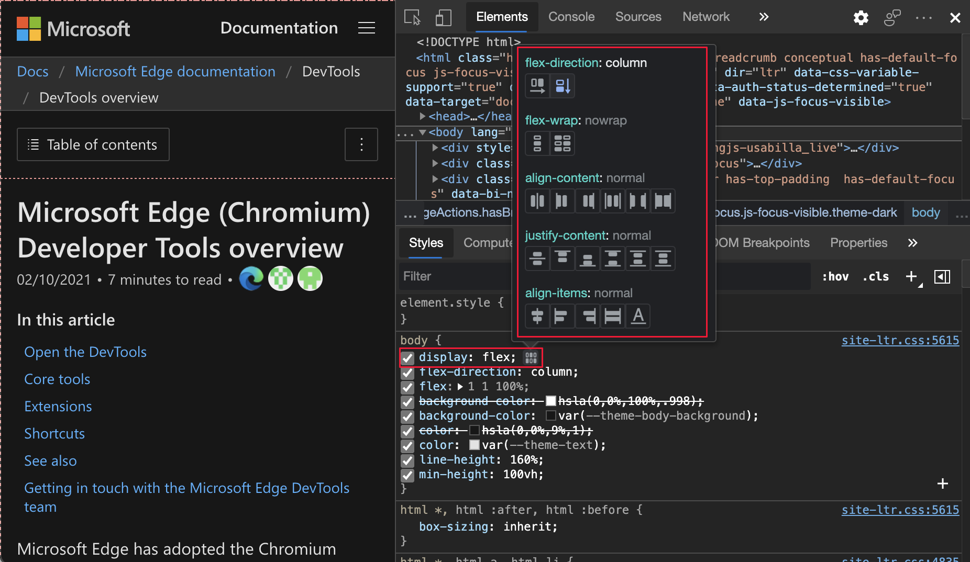Follow the Open the DevTools article link

point(85,352)
